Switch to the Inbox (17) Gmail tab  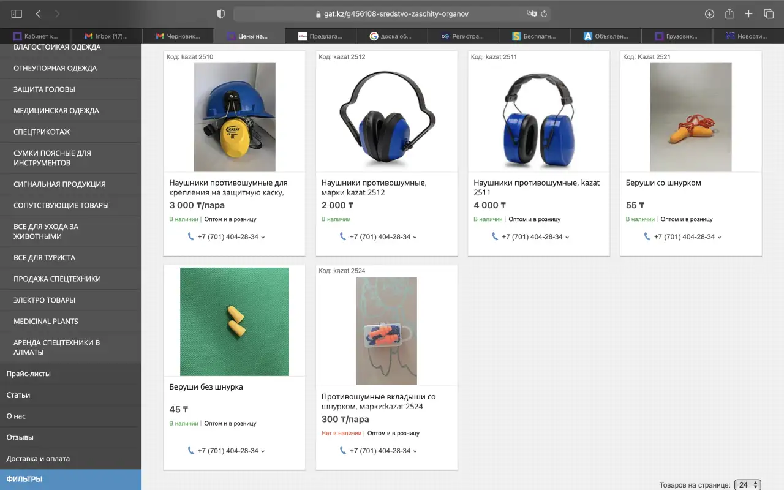[x=107, y=36]
